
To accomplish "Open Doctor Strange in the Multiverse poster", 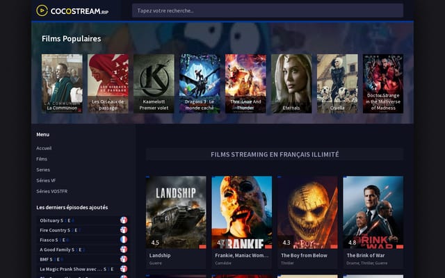I will (383, 83).
